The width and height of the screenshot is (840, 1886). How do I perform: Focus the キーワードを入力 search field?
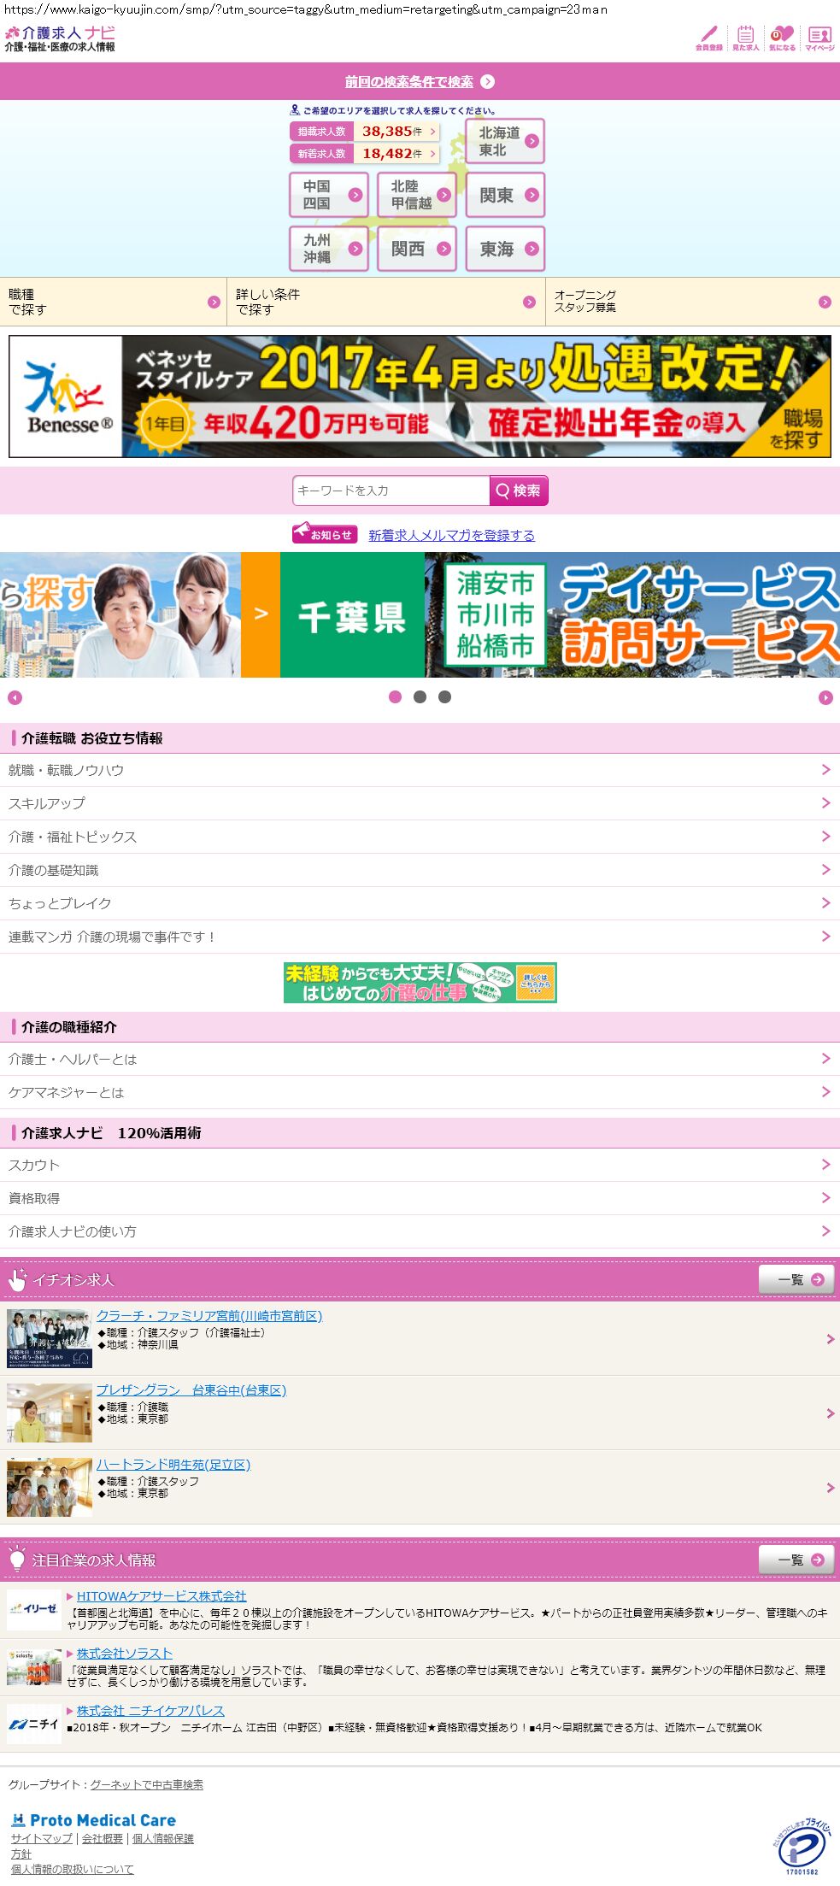point(391,491)
